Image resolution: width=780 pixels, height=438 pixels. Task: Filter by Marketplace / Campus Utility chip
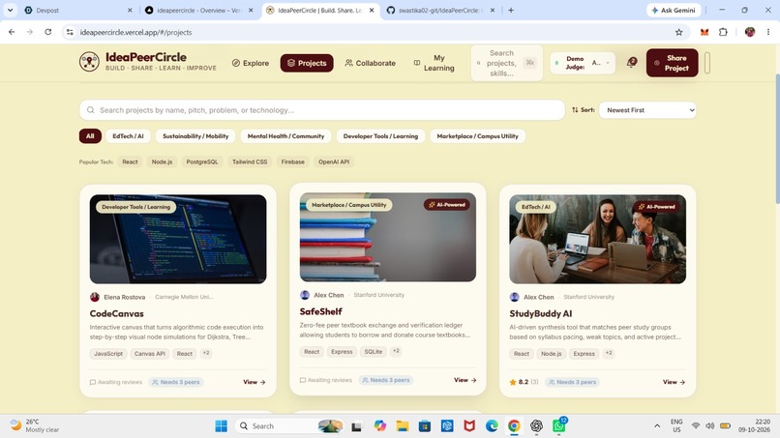tap(477, 135)
